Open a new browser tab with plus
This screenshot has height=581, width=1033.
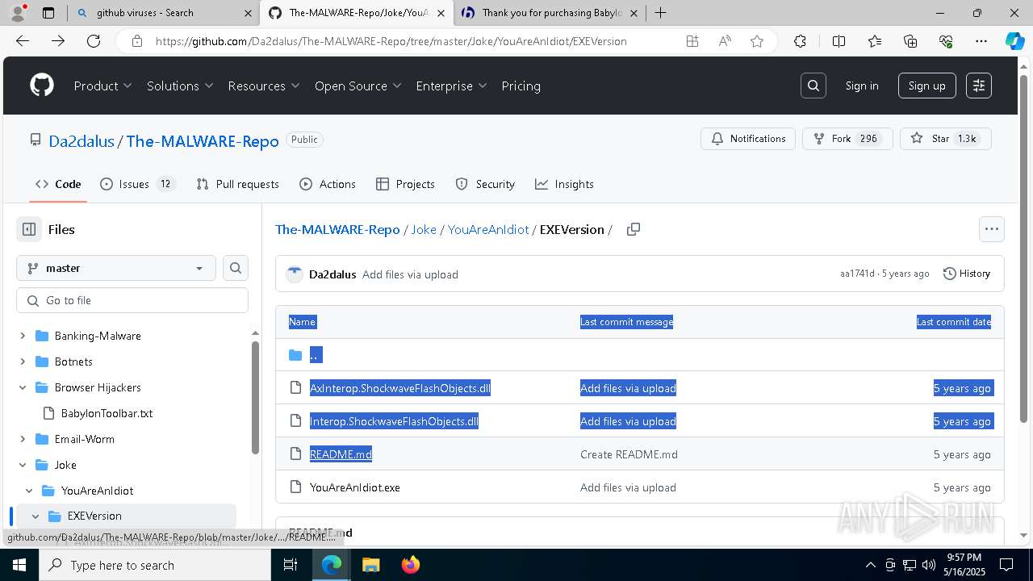(x=661, y=12)
